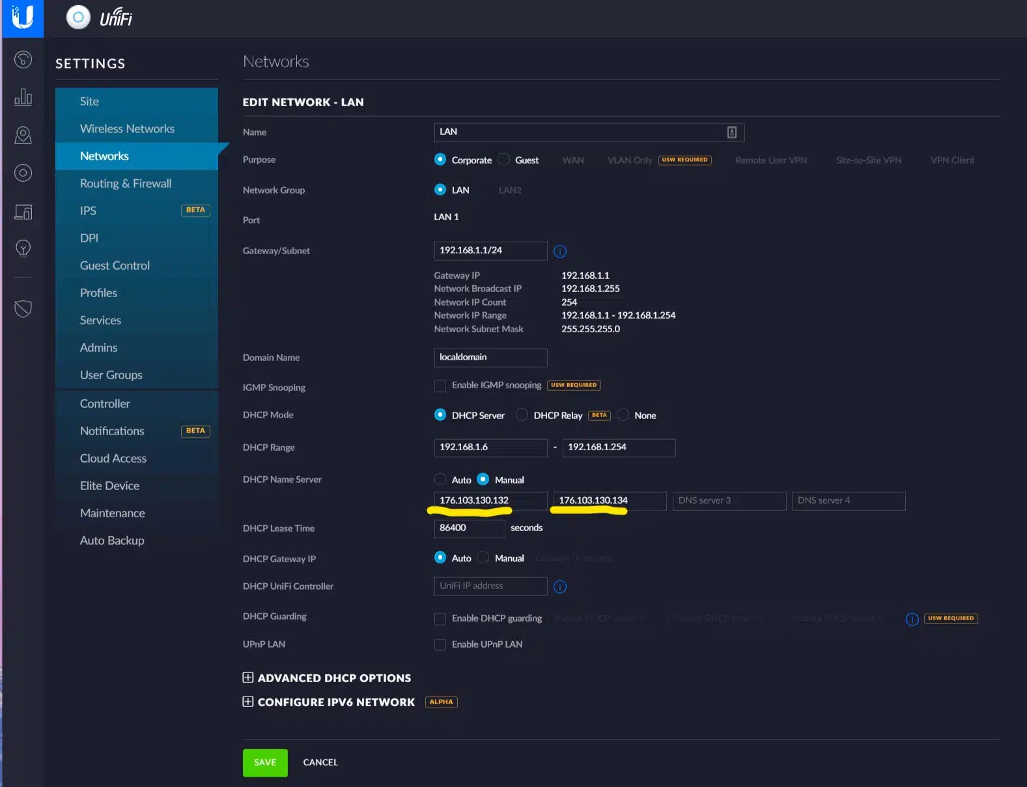Select DHCP Server mode
This screenshot has width=1027, height=787.
click(x=440, y=415)
